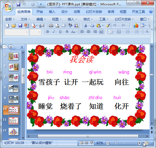
Task: Open file folder icon in toolbar
Action: pos(14,26)
